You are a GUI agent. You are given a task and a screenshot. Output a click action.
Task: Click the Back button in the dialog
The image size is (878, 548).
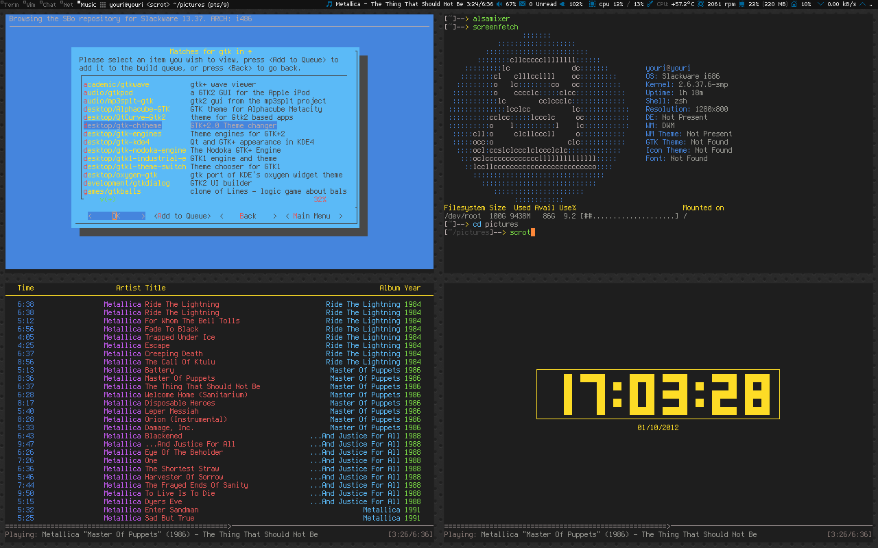[248, 216]
